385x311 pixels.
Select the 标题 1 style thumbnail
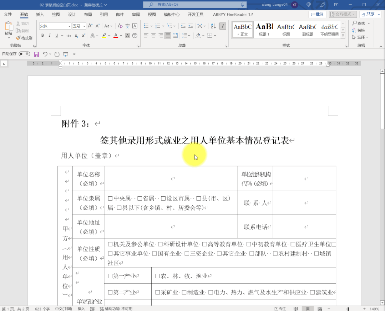264,29
